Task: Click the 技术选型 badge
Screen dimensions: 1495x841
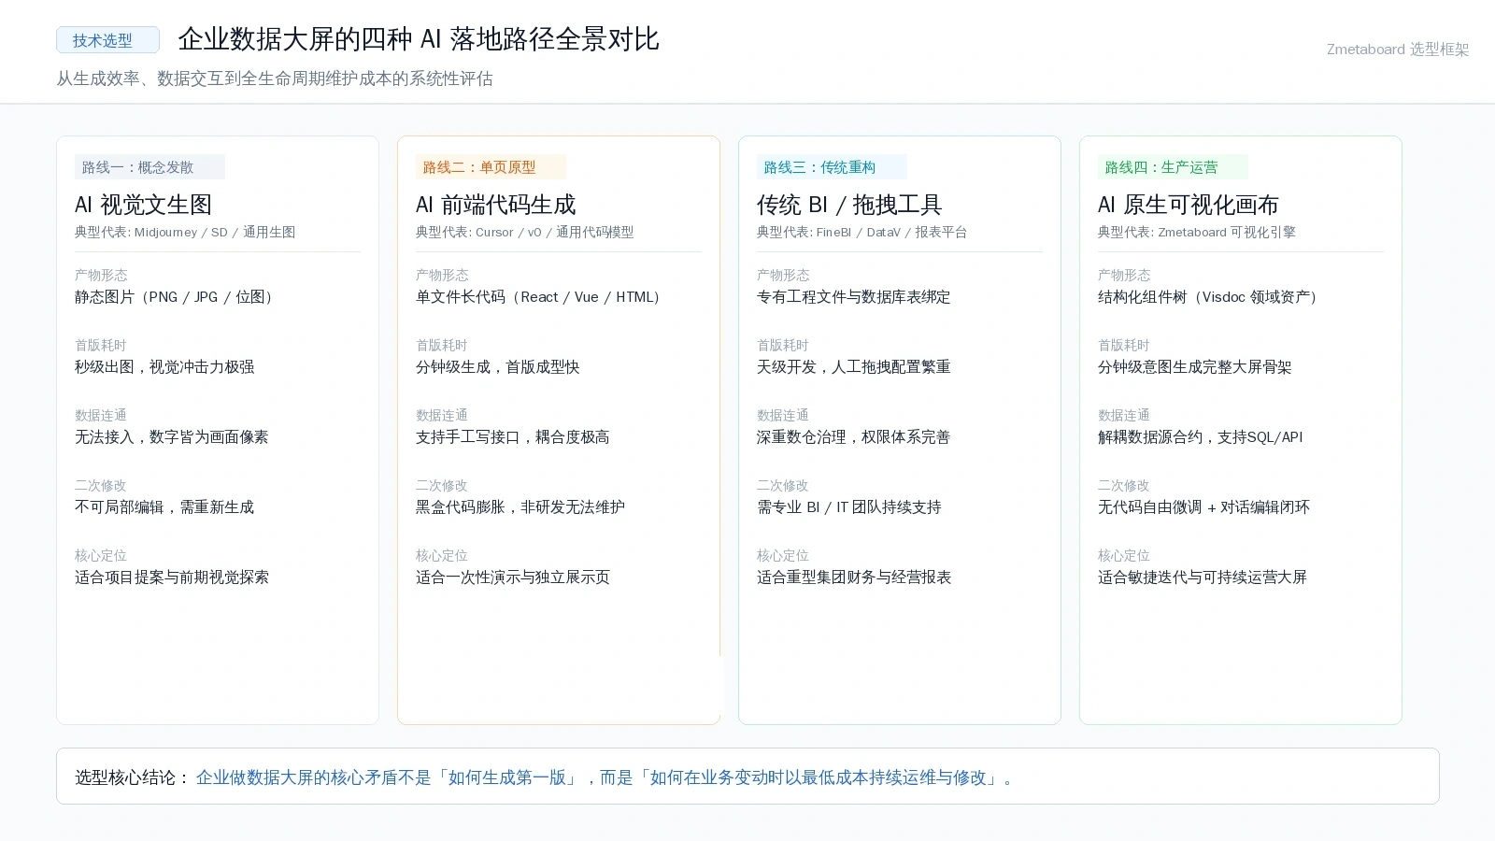Action: (107, 40)
